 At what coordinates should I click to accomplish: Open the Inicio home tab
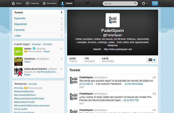[x=17, y=4]
